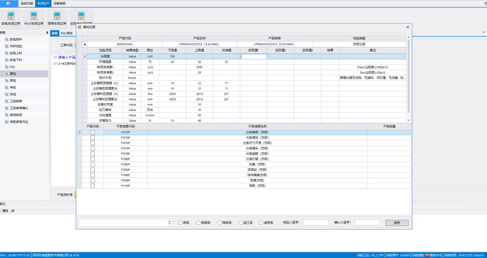Click the 清除 clear button in output panel

[5, 211]
